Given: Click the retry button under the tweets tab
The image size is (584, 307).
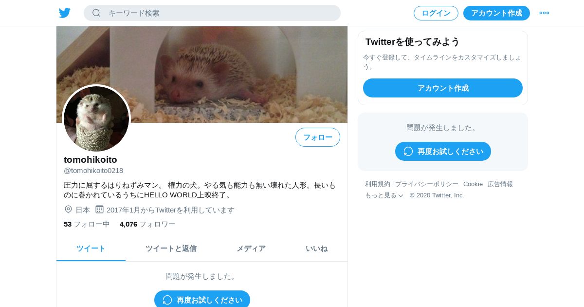Looking at the screenshot, I should tap(202, 299).
